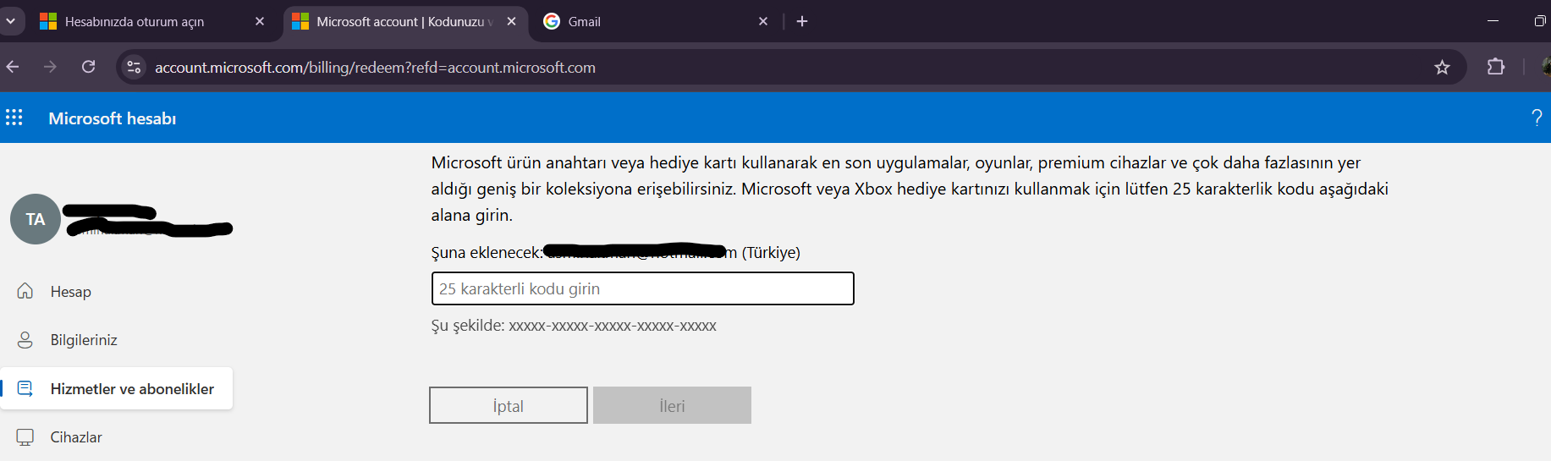Switch to the Hesabınızda oturum açın tab
This screenshot has height=461, width=1551.
click(x=152, y=21)
